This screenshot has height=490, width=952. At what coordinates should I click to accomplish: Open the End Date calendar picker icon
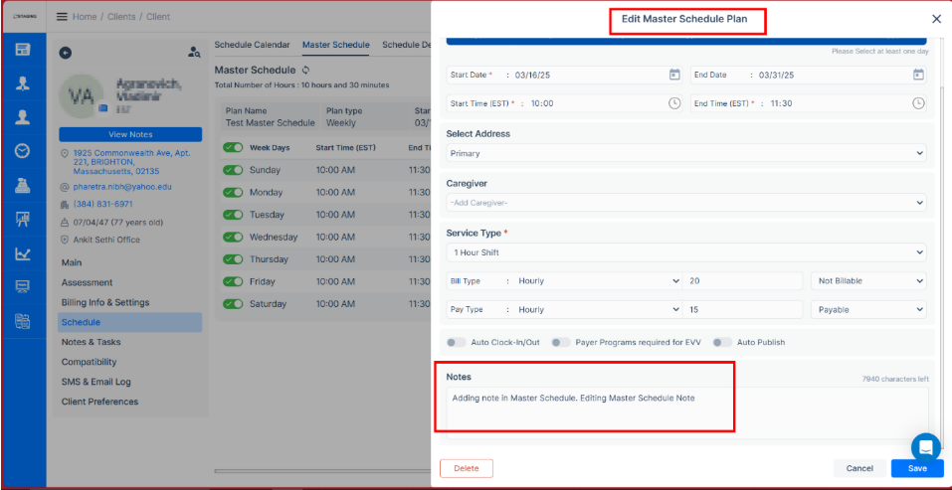pos(918,75)
